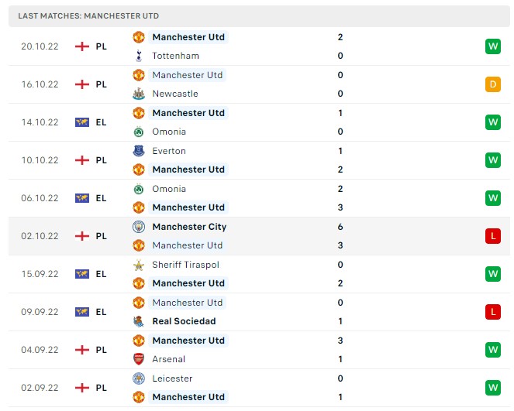Select the 04.09.22 Arsenal match date
The height and width of the screenshot is (411, 514).
point(40,350)
